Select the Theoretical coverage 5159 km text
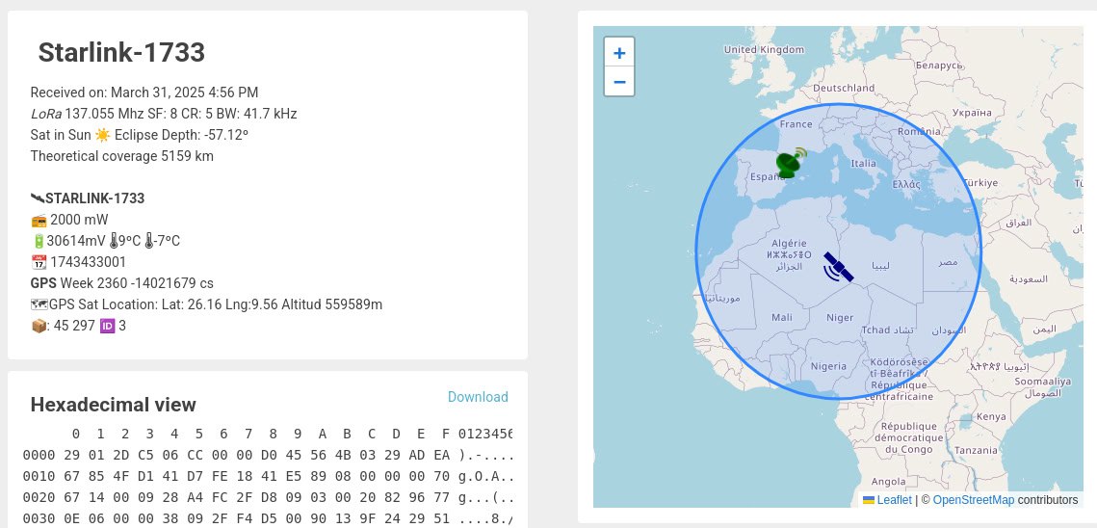The image size is (1097, 528). tap(121, 155)
